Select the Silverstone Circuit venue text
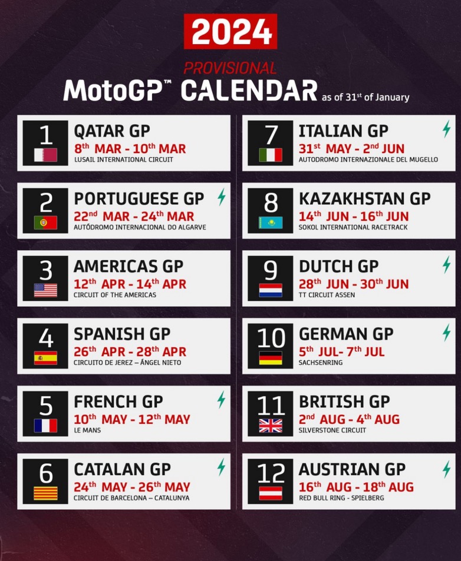The width and height of the screenshot is (461, 561). tap(332, 430)
